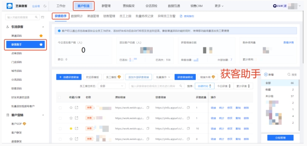
Task: Click the 企业版 badge in the top bar
Action: coord(280,6)
